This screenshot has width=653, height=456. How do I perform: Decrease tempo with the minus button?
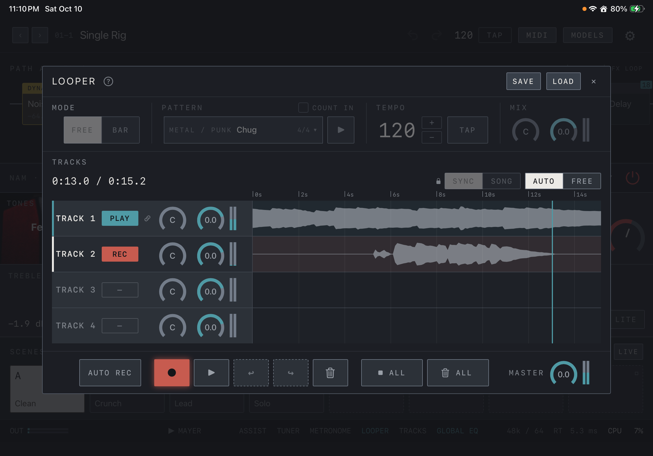[432, 137]
